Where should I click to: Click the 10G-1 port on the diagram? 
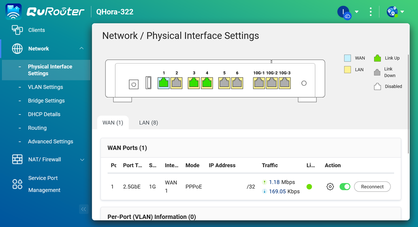(x=259, y=83)
